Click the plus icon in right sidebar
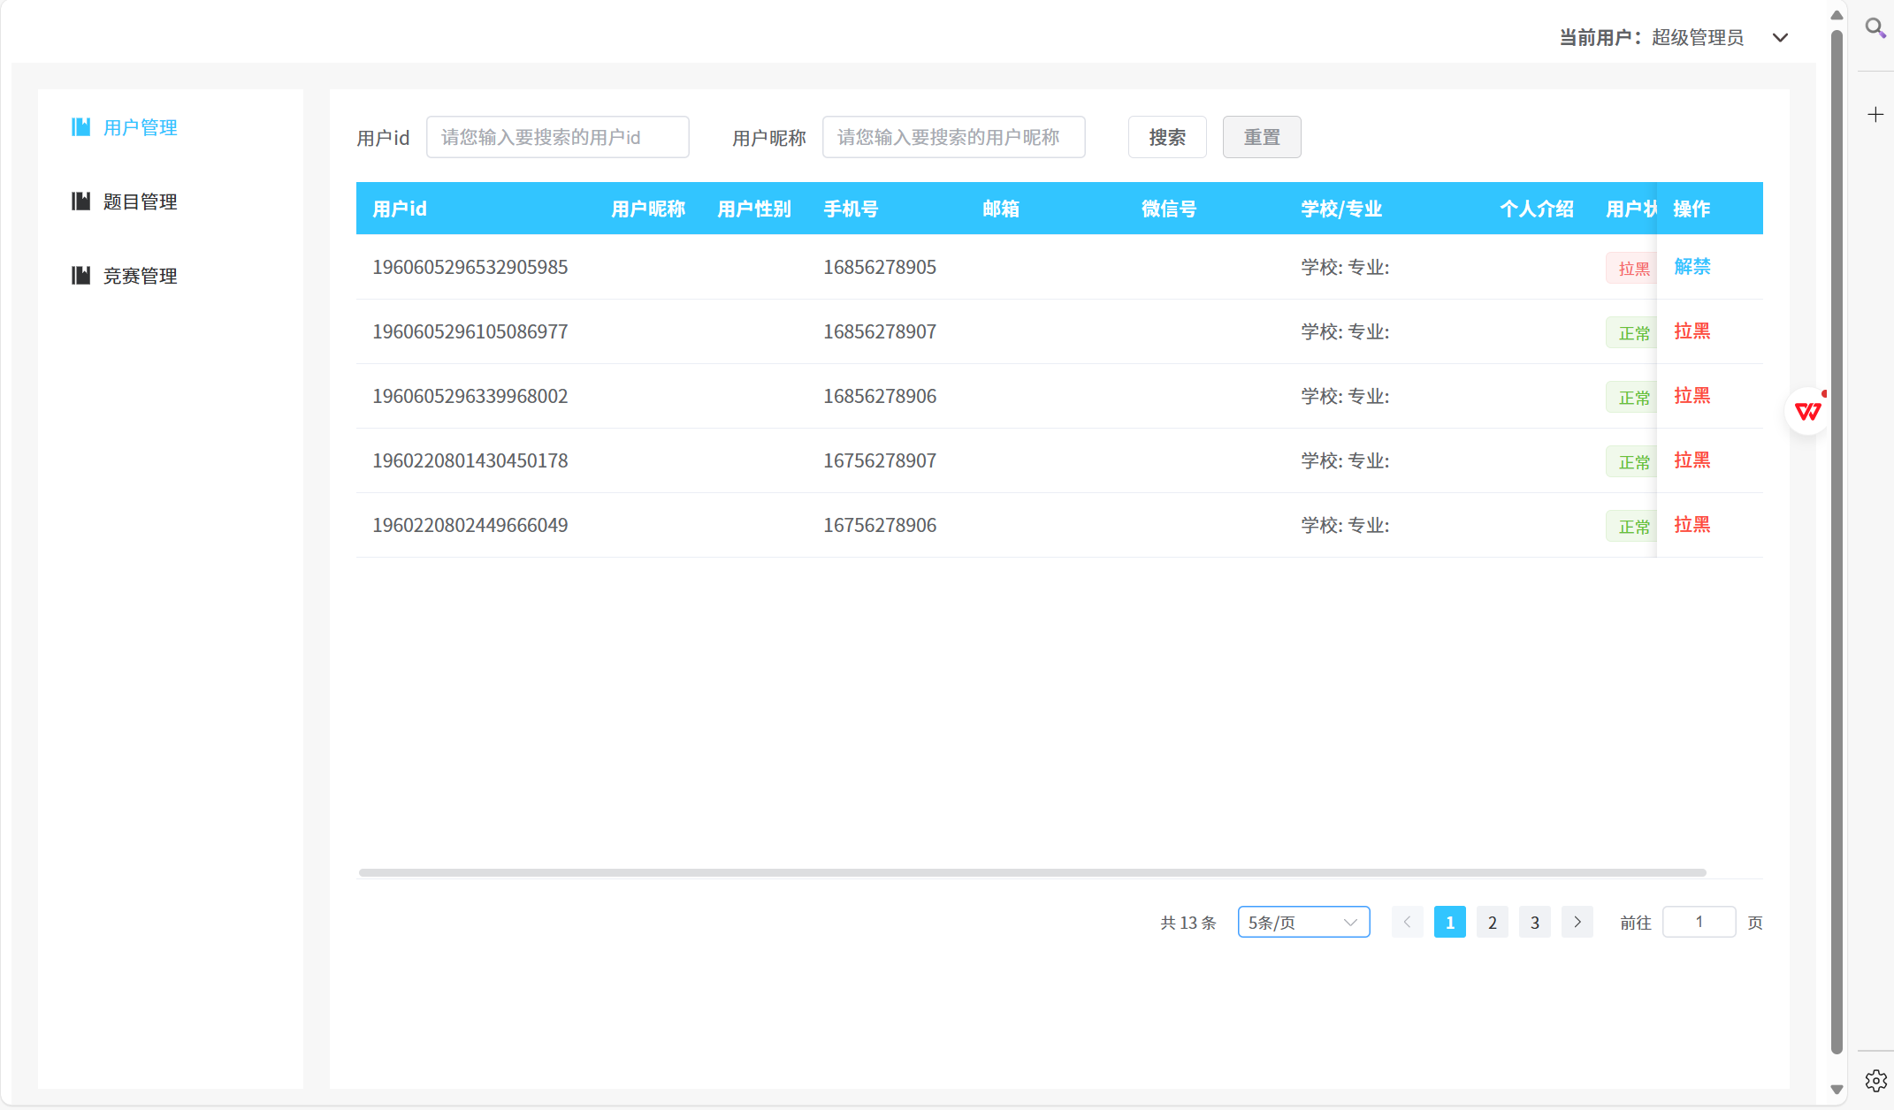 pyautogui.click(x=1875, y=115)
